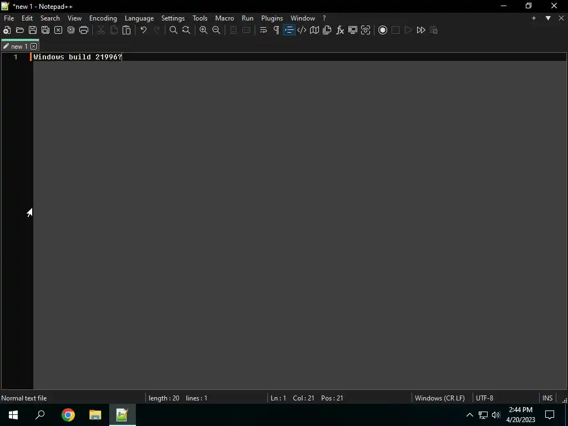The width and height of the screenshot is (568, 426).
Task: Open the Plugins menu
Action: tap(272, 18)
